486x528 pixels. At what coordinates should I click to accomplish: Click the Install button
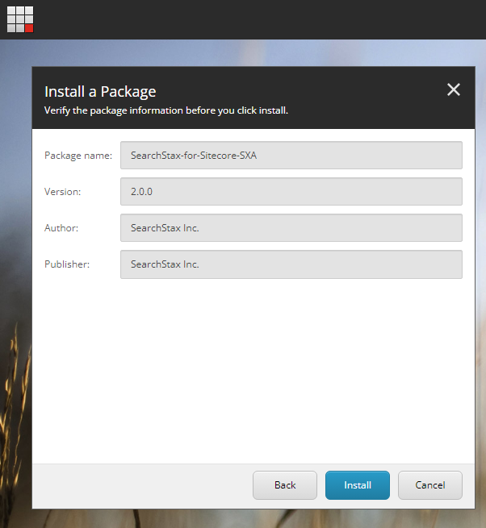point(358,485)
